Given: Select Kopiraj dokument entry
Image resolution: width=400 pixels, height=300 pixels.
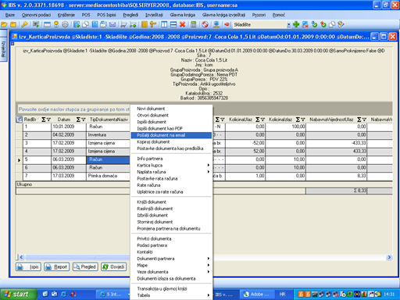Looking at the screenshot, I should 171,142.
